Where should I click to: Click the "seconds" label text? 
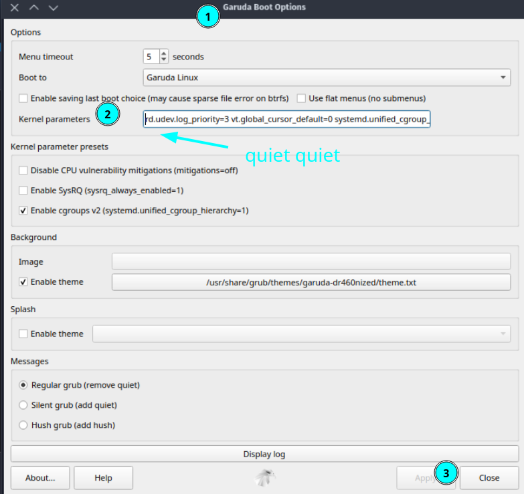coord(188,57)
